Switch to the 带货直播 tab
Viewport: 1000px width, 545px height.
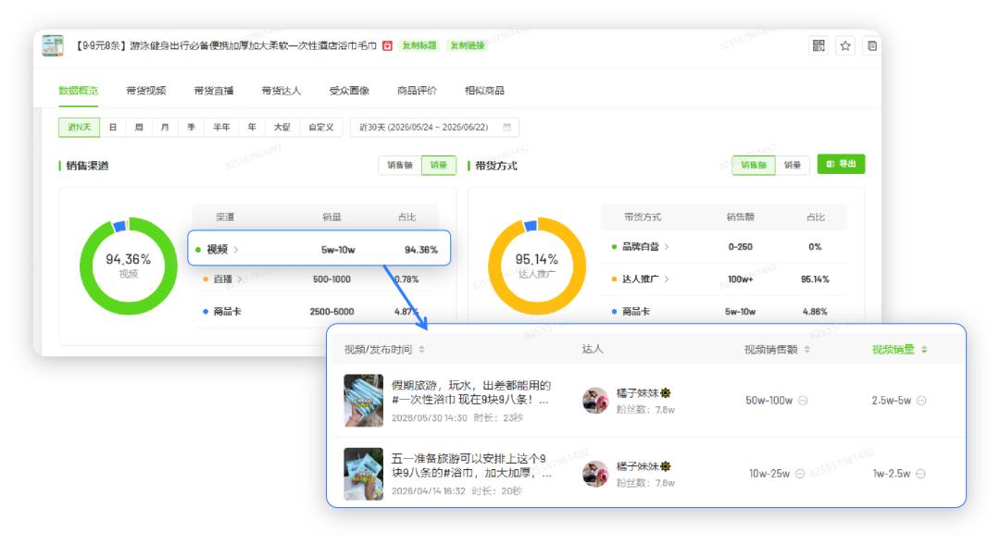pyautogui.click(x=214, y=91)
